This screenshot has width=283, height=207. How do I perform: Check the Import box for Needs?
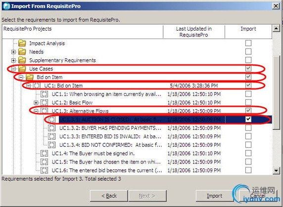(x=248, y=51)
